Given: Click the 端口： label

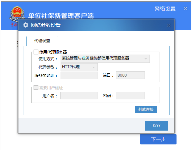Looking at the screenshot, I should pyautogui.click(x=108, y=75).
